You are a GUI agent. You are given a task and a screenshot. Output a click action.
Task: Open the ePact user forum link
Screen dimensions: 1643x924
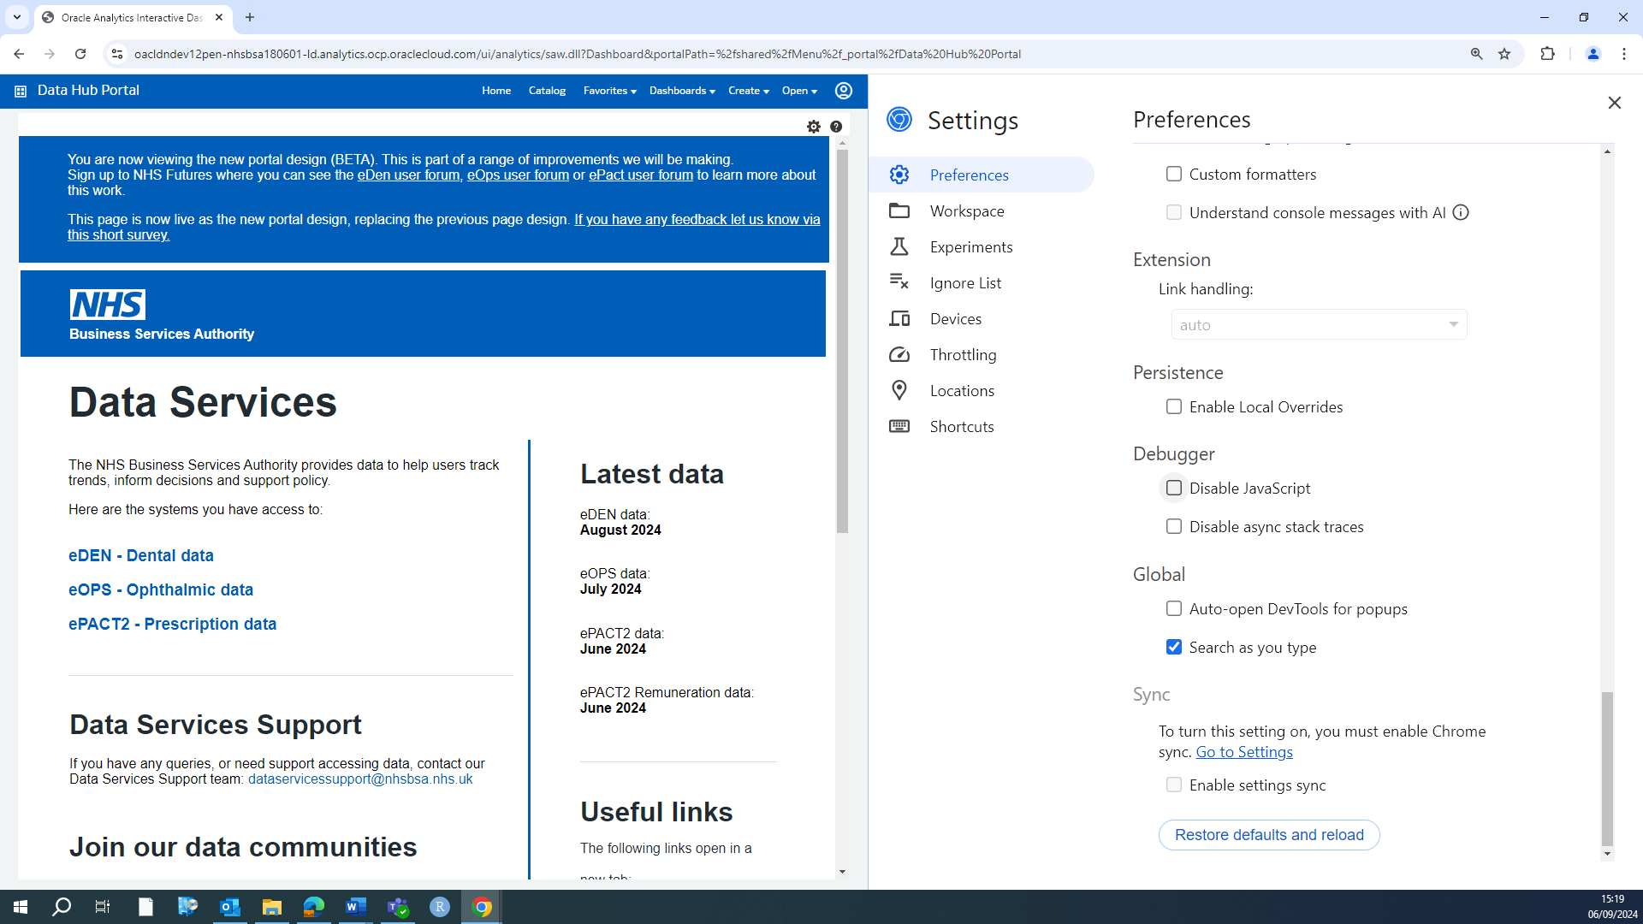tap(641, 175)
